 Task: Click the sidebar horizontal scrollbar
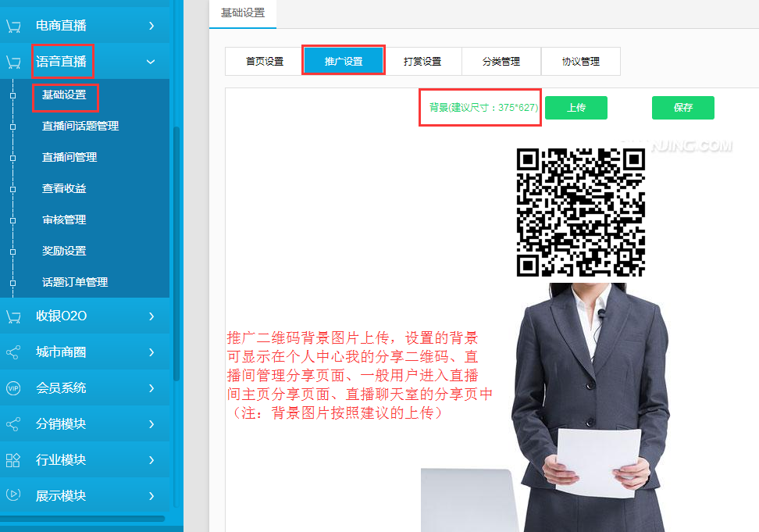(82, 519)
